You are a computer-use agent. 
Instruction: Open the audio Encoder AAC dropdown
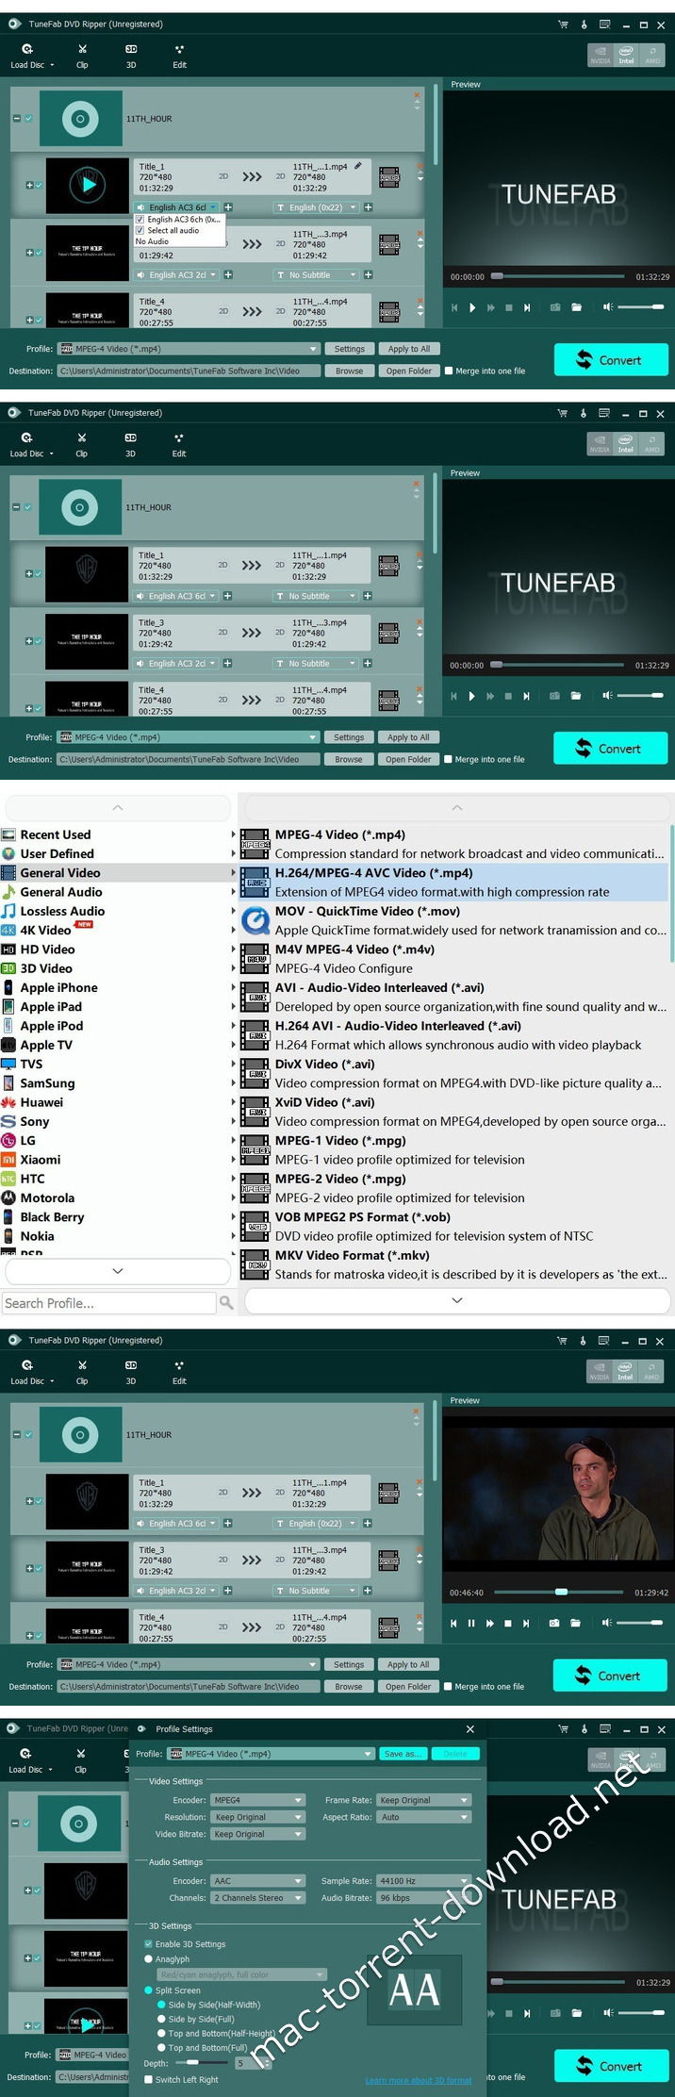pyautogui.click(x=257, y=1881)
